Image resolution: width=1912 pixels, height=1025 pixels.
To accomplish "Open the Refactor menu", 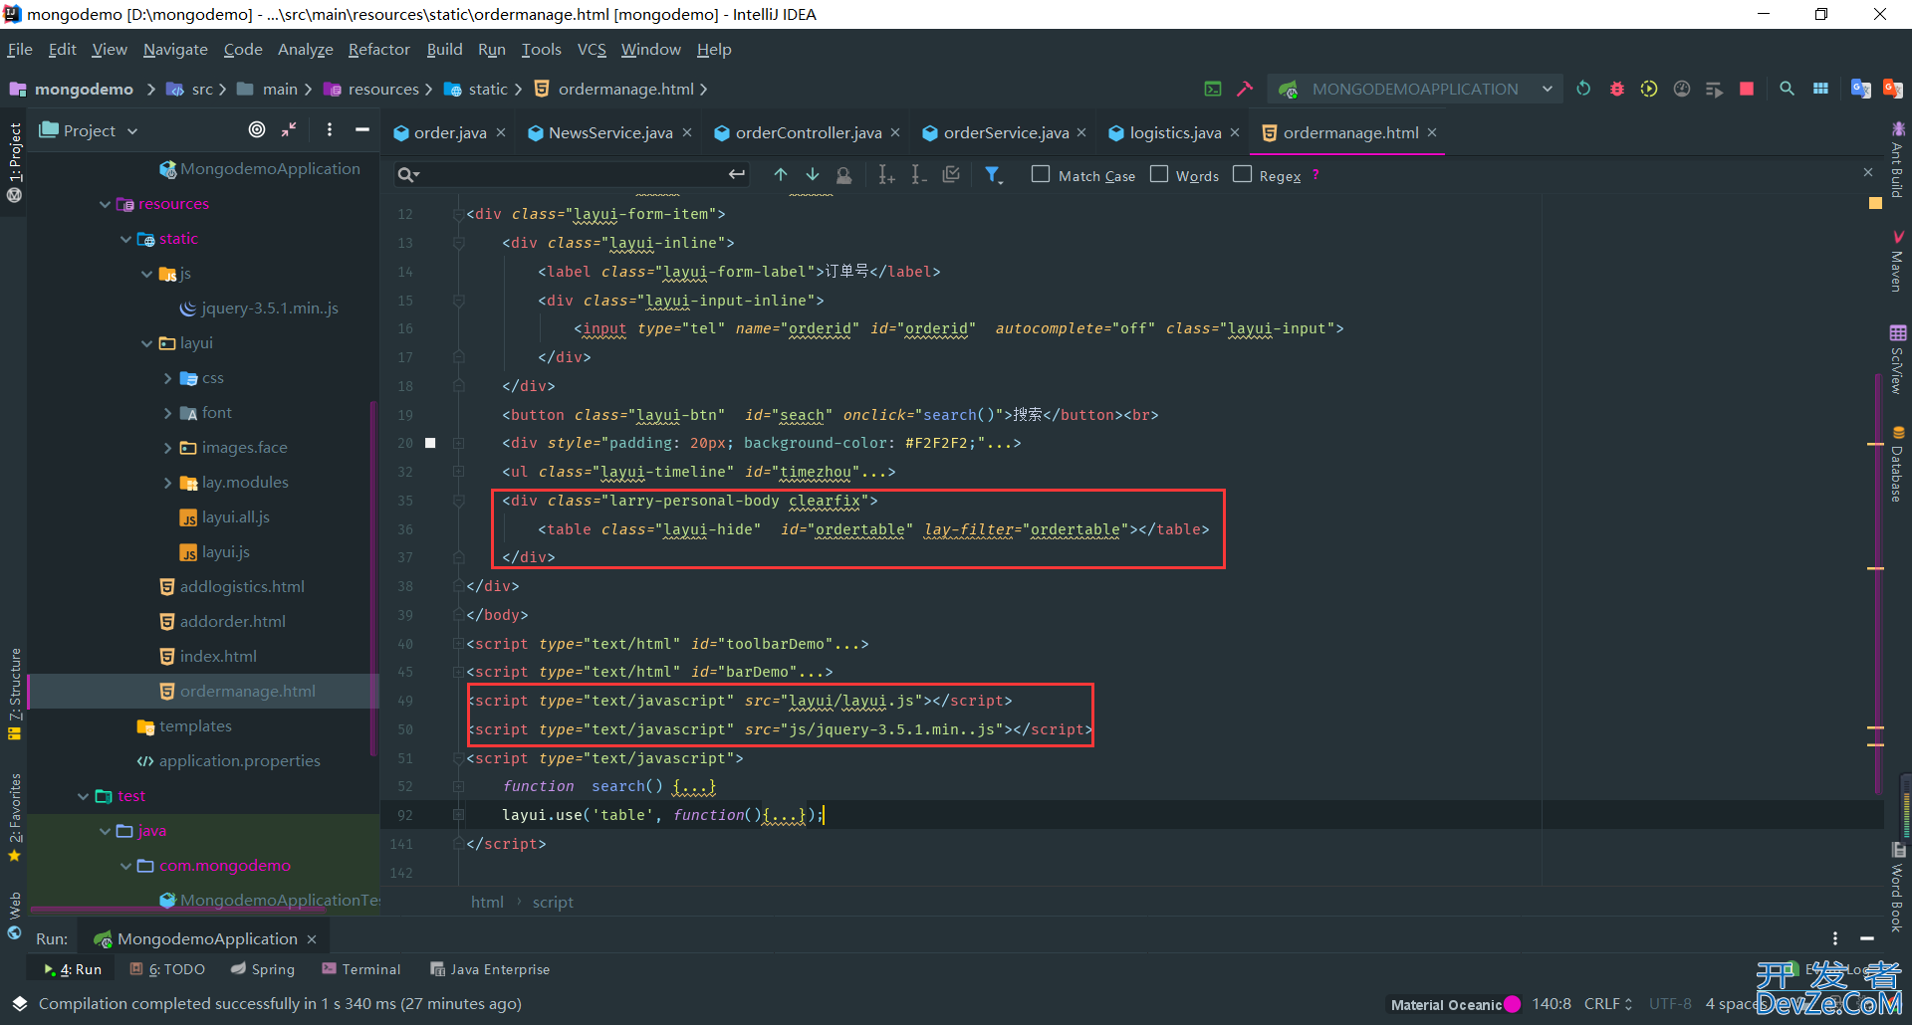I will [x=378, y=49].
